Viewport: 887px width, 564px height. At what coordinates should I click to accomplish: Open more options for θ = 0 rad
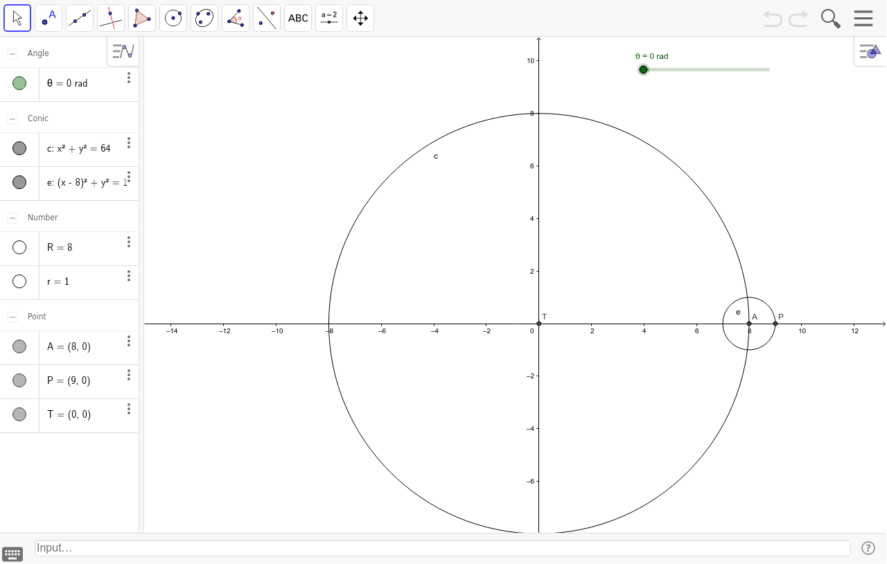click(129, 78)
